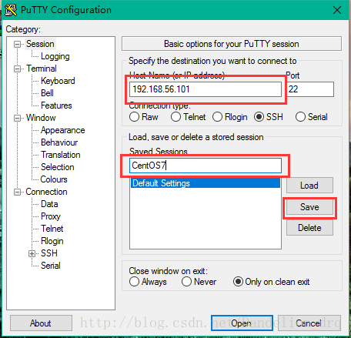This screenshot has width=351, height=338.
Task: Open the Logging category
Action: click(55, 56)
